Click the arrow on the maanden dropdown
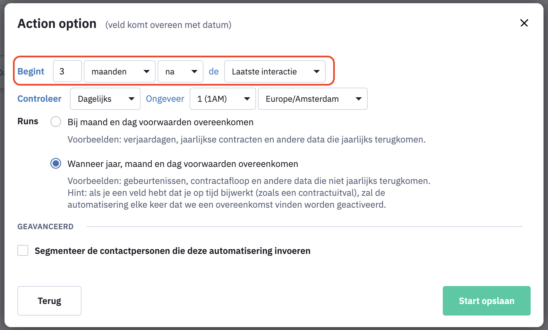Image resolution: width=548 pixels, height=330 pixels. tap(147, 71)
